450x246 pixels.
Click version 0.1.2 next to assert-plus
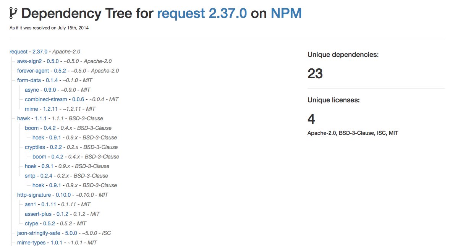point(62,214)
